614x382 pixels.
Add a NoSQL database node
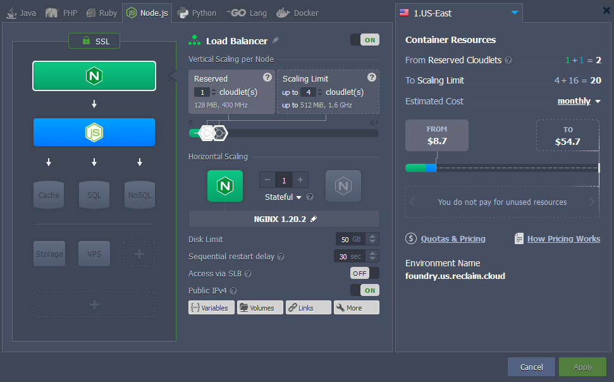pos(140,195)
